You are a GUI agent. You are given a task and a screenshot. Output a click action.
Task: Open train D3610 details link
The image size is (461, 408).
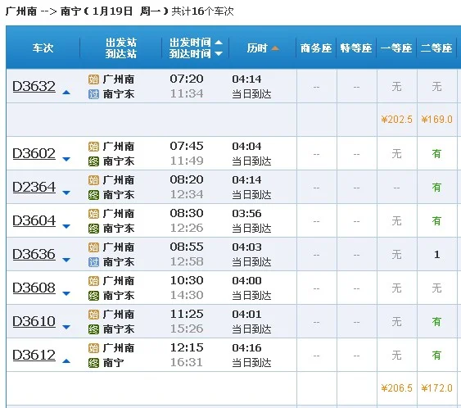click(x=34, y=321)
